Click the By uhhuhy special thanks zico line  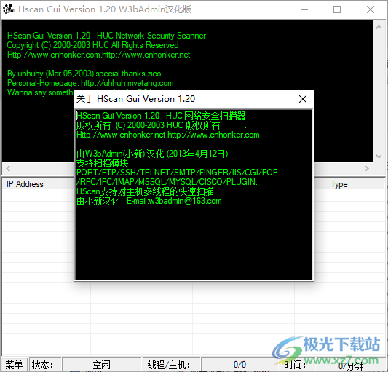(84, 74)
